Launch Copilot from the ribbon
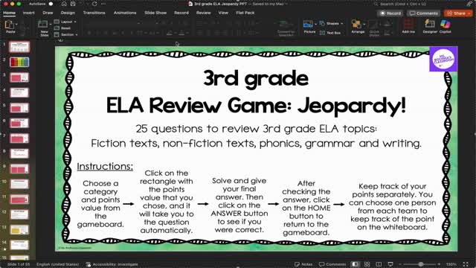The image size is (476, 268). pos(445,26)
